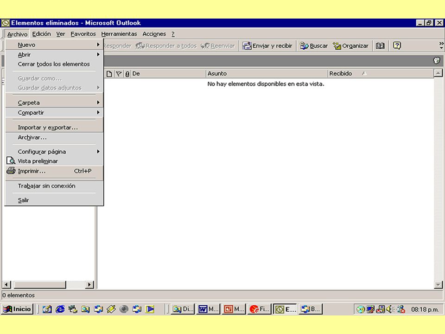
Task: Switch to the 'Fi...' taskbar window
Action: point(259,309)
